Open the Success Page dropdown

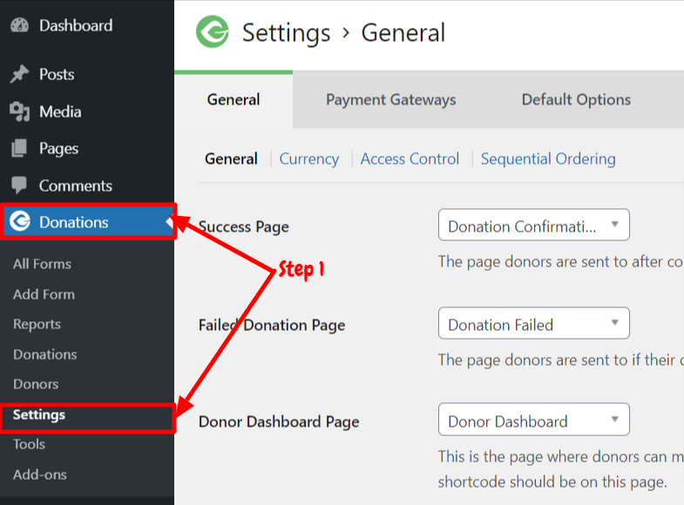[534, 225]
